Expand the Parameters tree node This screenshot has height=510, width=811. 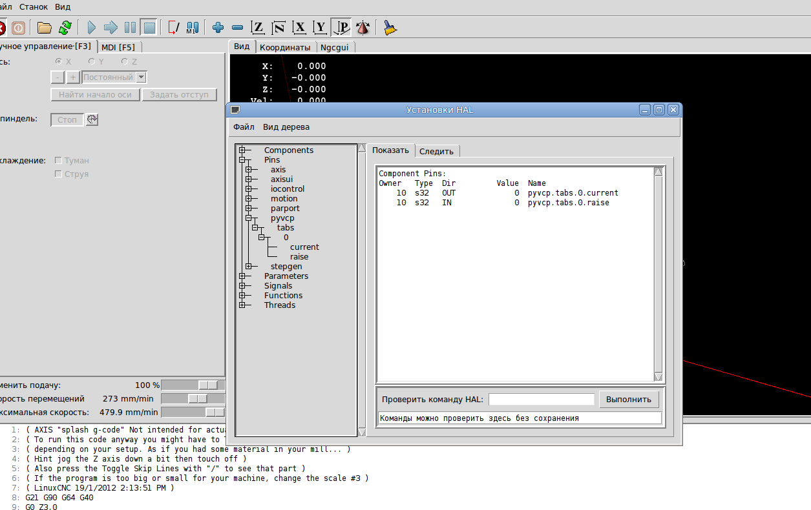[242, 276]
